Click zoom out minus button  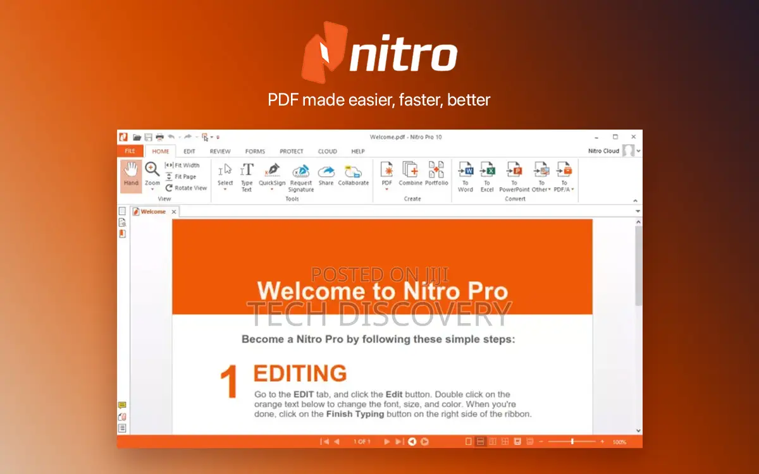pyautogui.click(x=541, y=442)
